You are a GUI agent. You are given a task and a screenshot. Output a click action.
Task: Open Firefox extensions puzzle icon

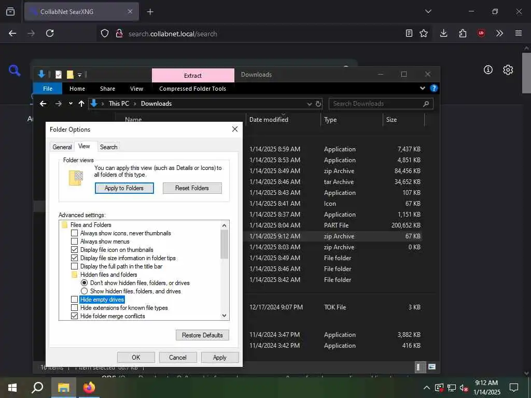click(x=463, y=33)
